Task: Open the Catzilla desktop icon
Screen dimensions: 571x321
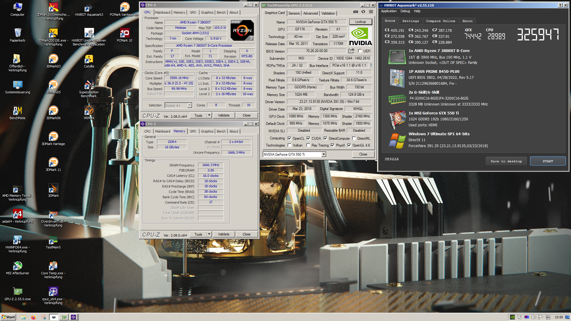Action: click(x=89, y=61)
